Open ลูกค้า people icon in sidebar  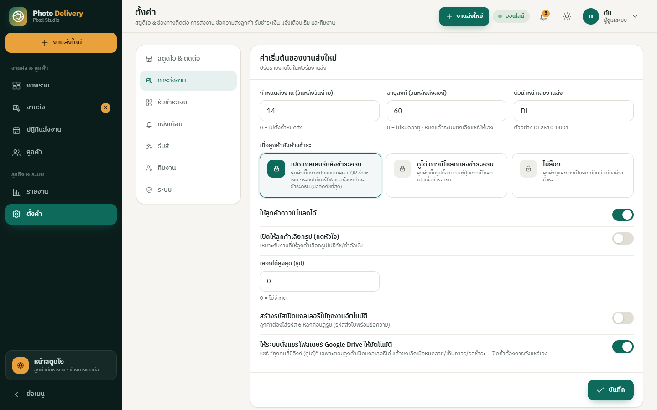[16, 152]
